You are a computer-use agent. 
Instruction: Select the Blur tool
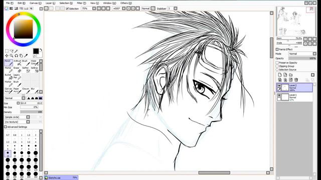[35, 90]
